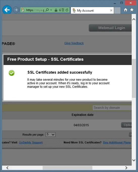Click the horizontal scrollbar left arrow
The width and height of the screenshot is (138, 172).
7,168
